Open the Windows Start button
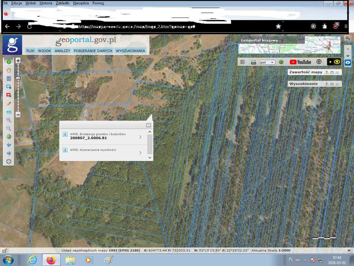Viewport: 354px width, 266px height. [8, 260]
